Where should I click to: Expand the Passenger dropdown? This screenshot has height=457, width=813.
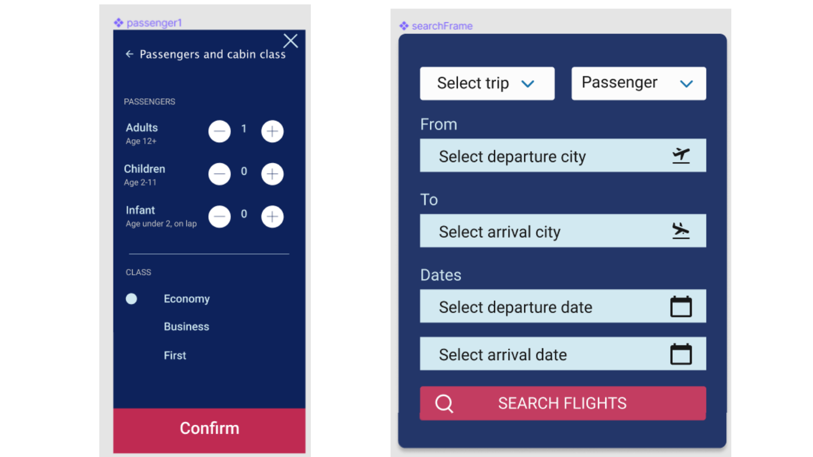[638, 83]
